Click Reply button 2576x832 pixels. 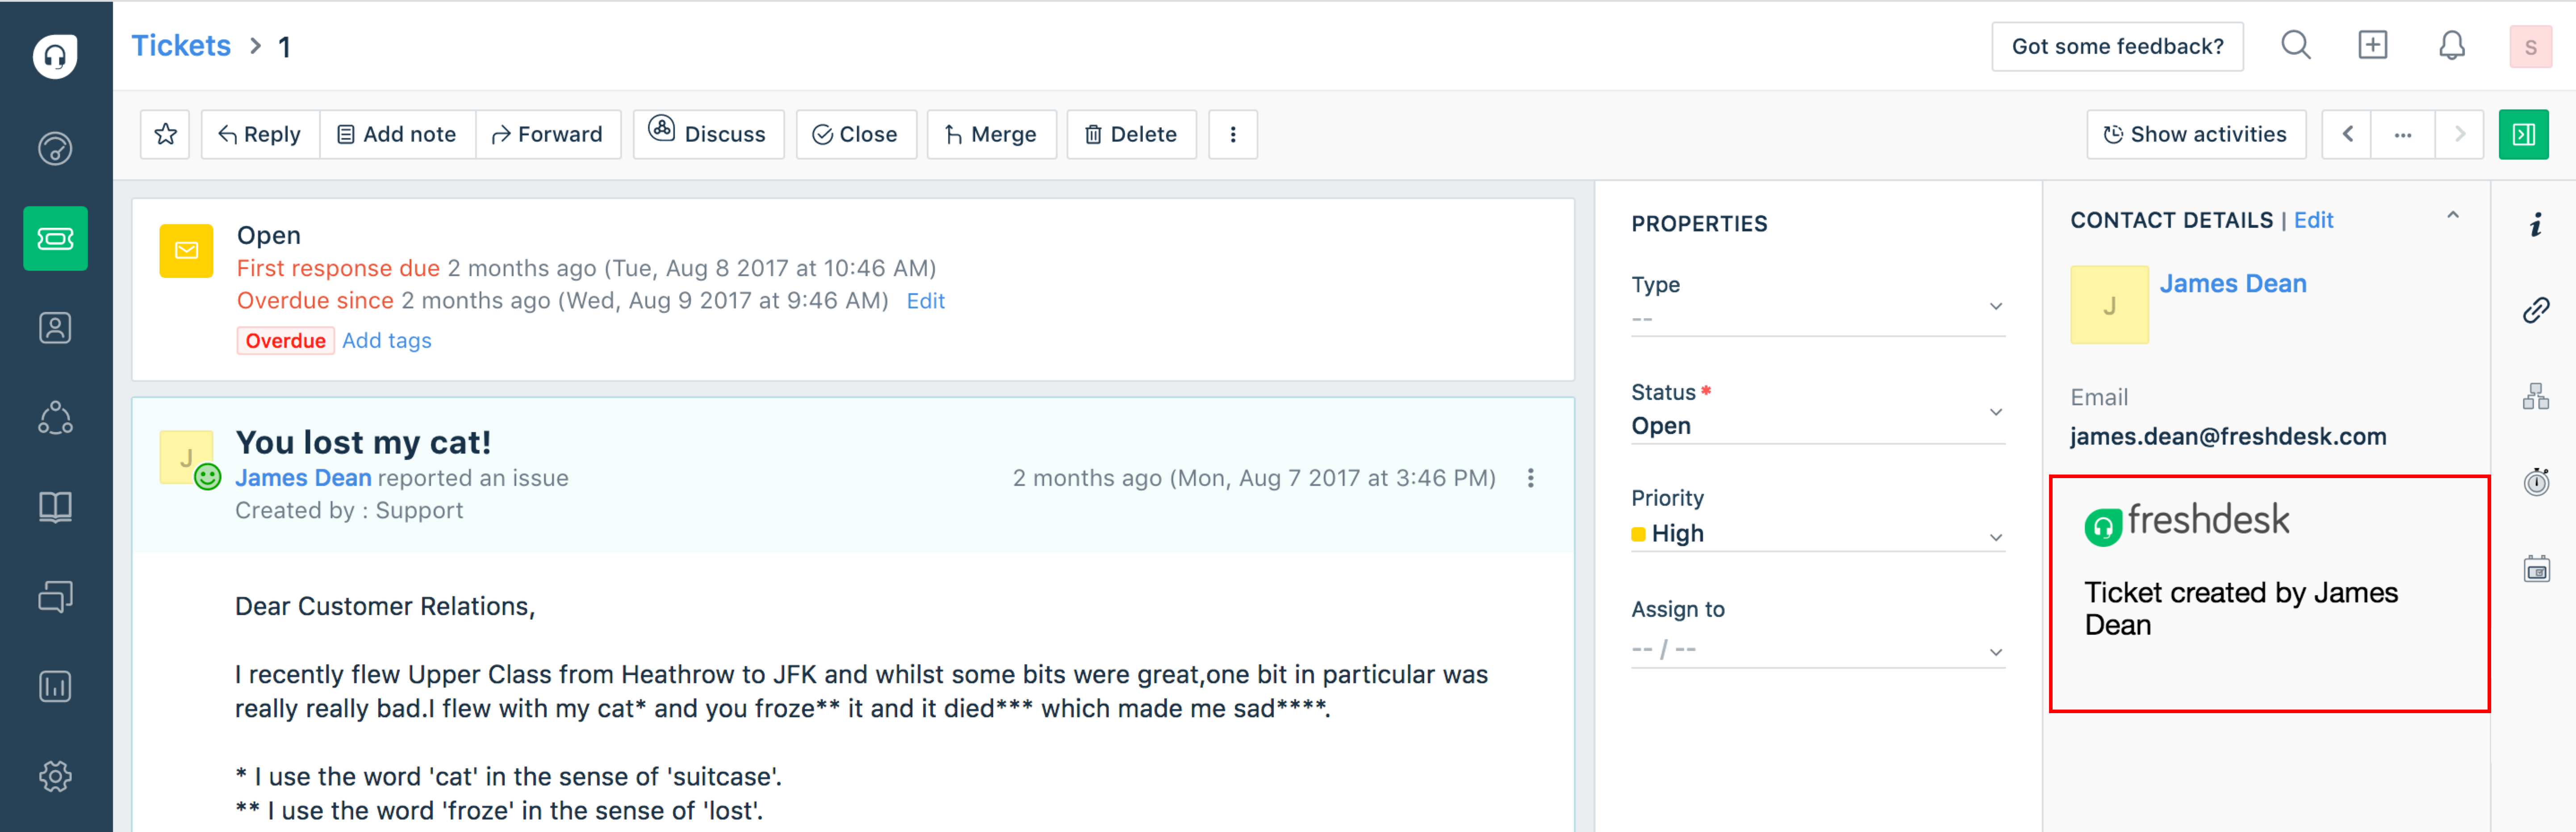pyautogui.click(x=260, y=134)
